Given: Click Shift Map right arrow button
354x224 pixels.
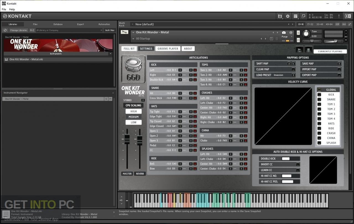Looking at the screenshot, I should (x=293, y=64).
